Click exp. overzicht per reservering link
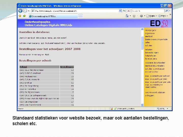Image resolution: width=183 pixels, height=137 pixels. click(154, 86)
